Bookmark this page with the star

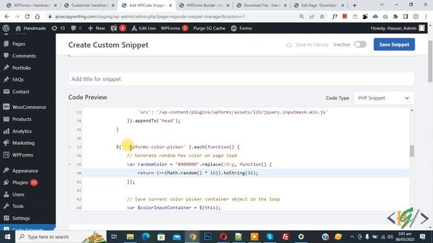(x=322, y=16)
